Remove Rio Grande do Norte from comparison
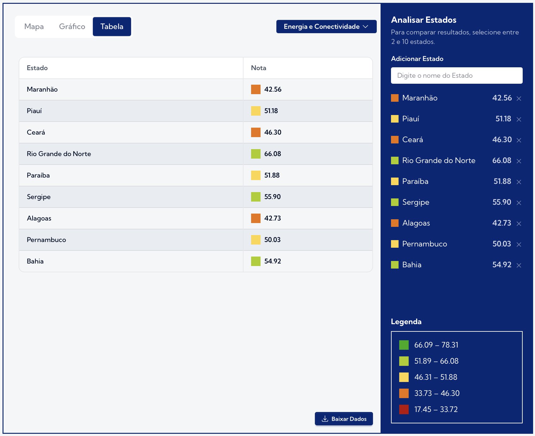Viewport: 535px width, 436px height. click(x=519, y=161)
